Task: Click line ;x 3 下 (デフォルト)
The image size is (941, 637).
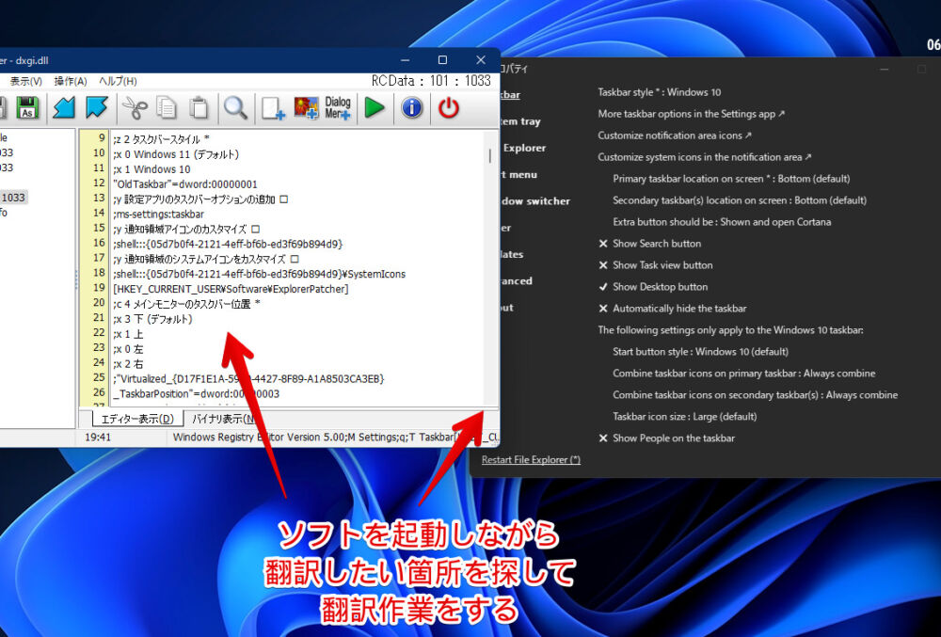Action: (152, 319)
